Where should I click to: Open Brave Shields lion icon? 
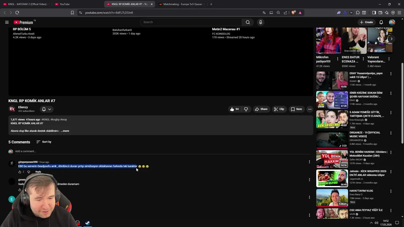pyautogui.click(x=293, y=13)
